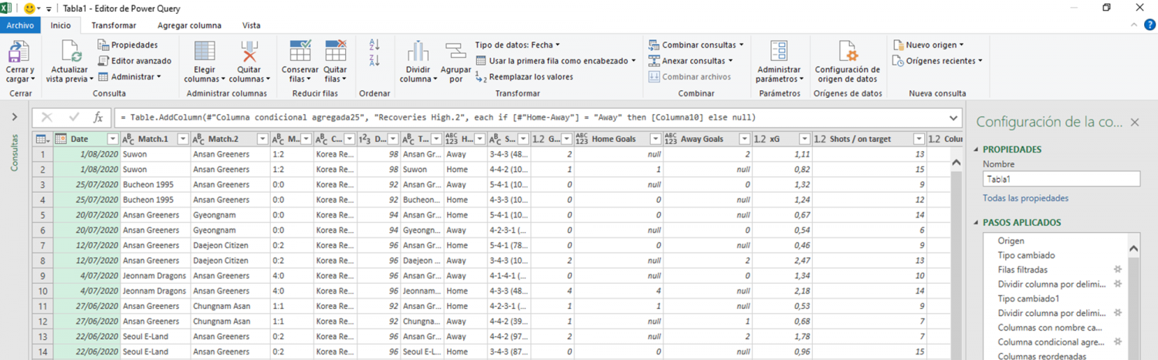Click the formula bar confirm checkmark

(74, 118)
